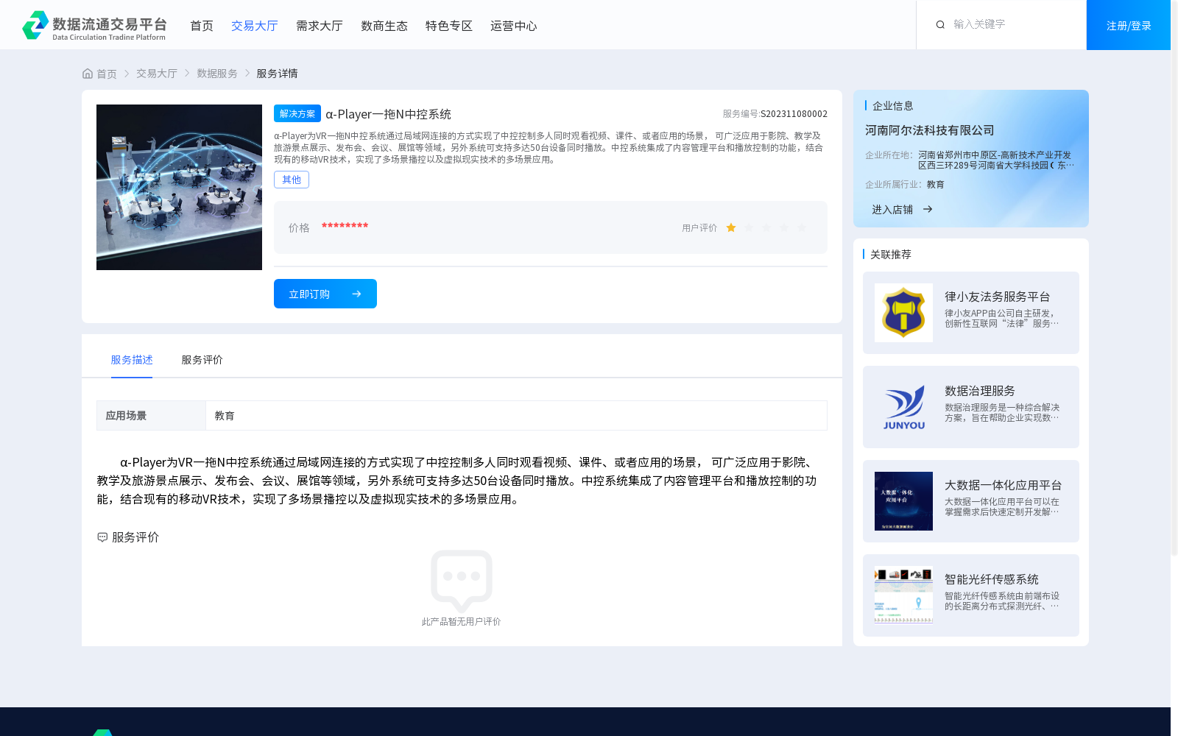Screen dimensions: 1178x736
Task: Click the masked price asterisks
Action: coord(345,227)
